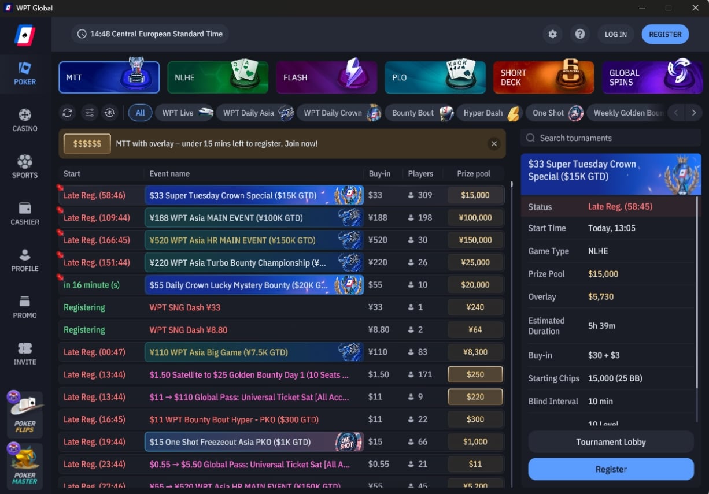Open the help question mark icon

coord(580,34)
